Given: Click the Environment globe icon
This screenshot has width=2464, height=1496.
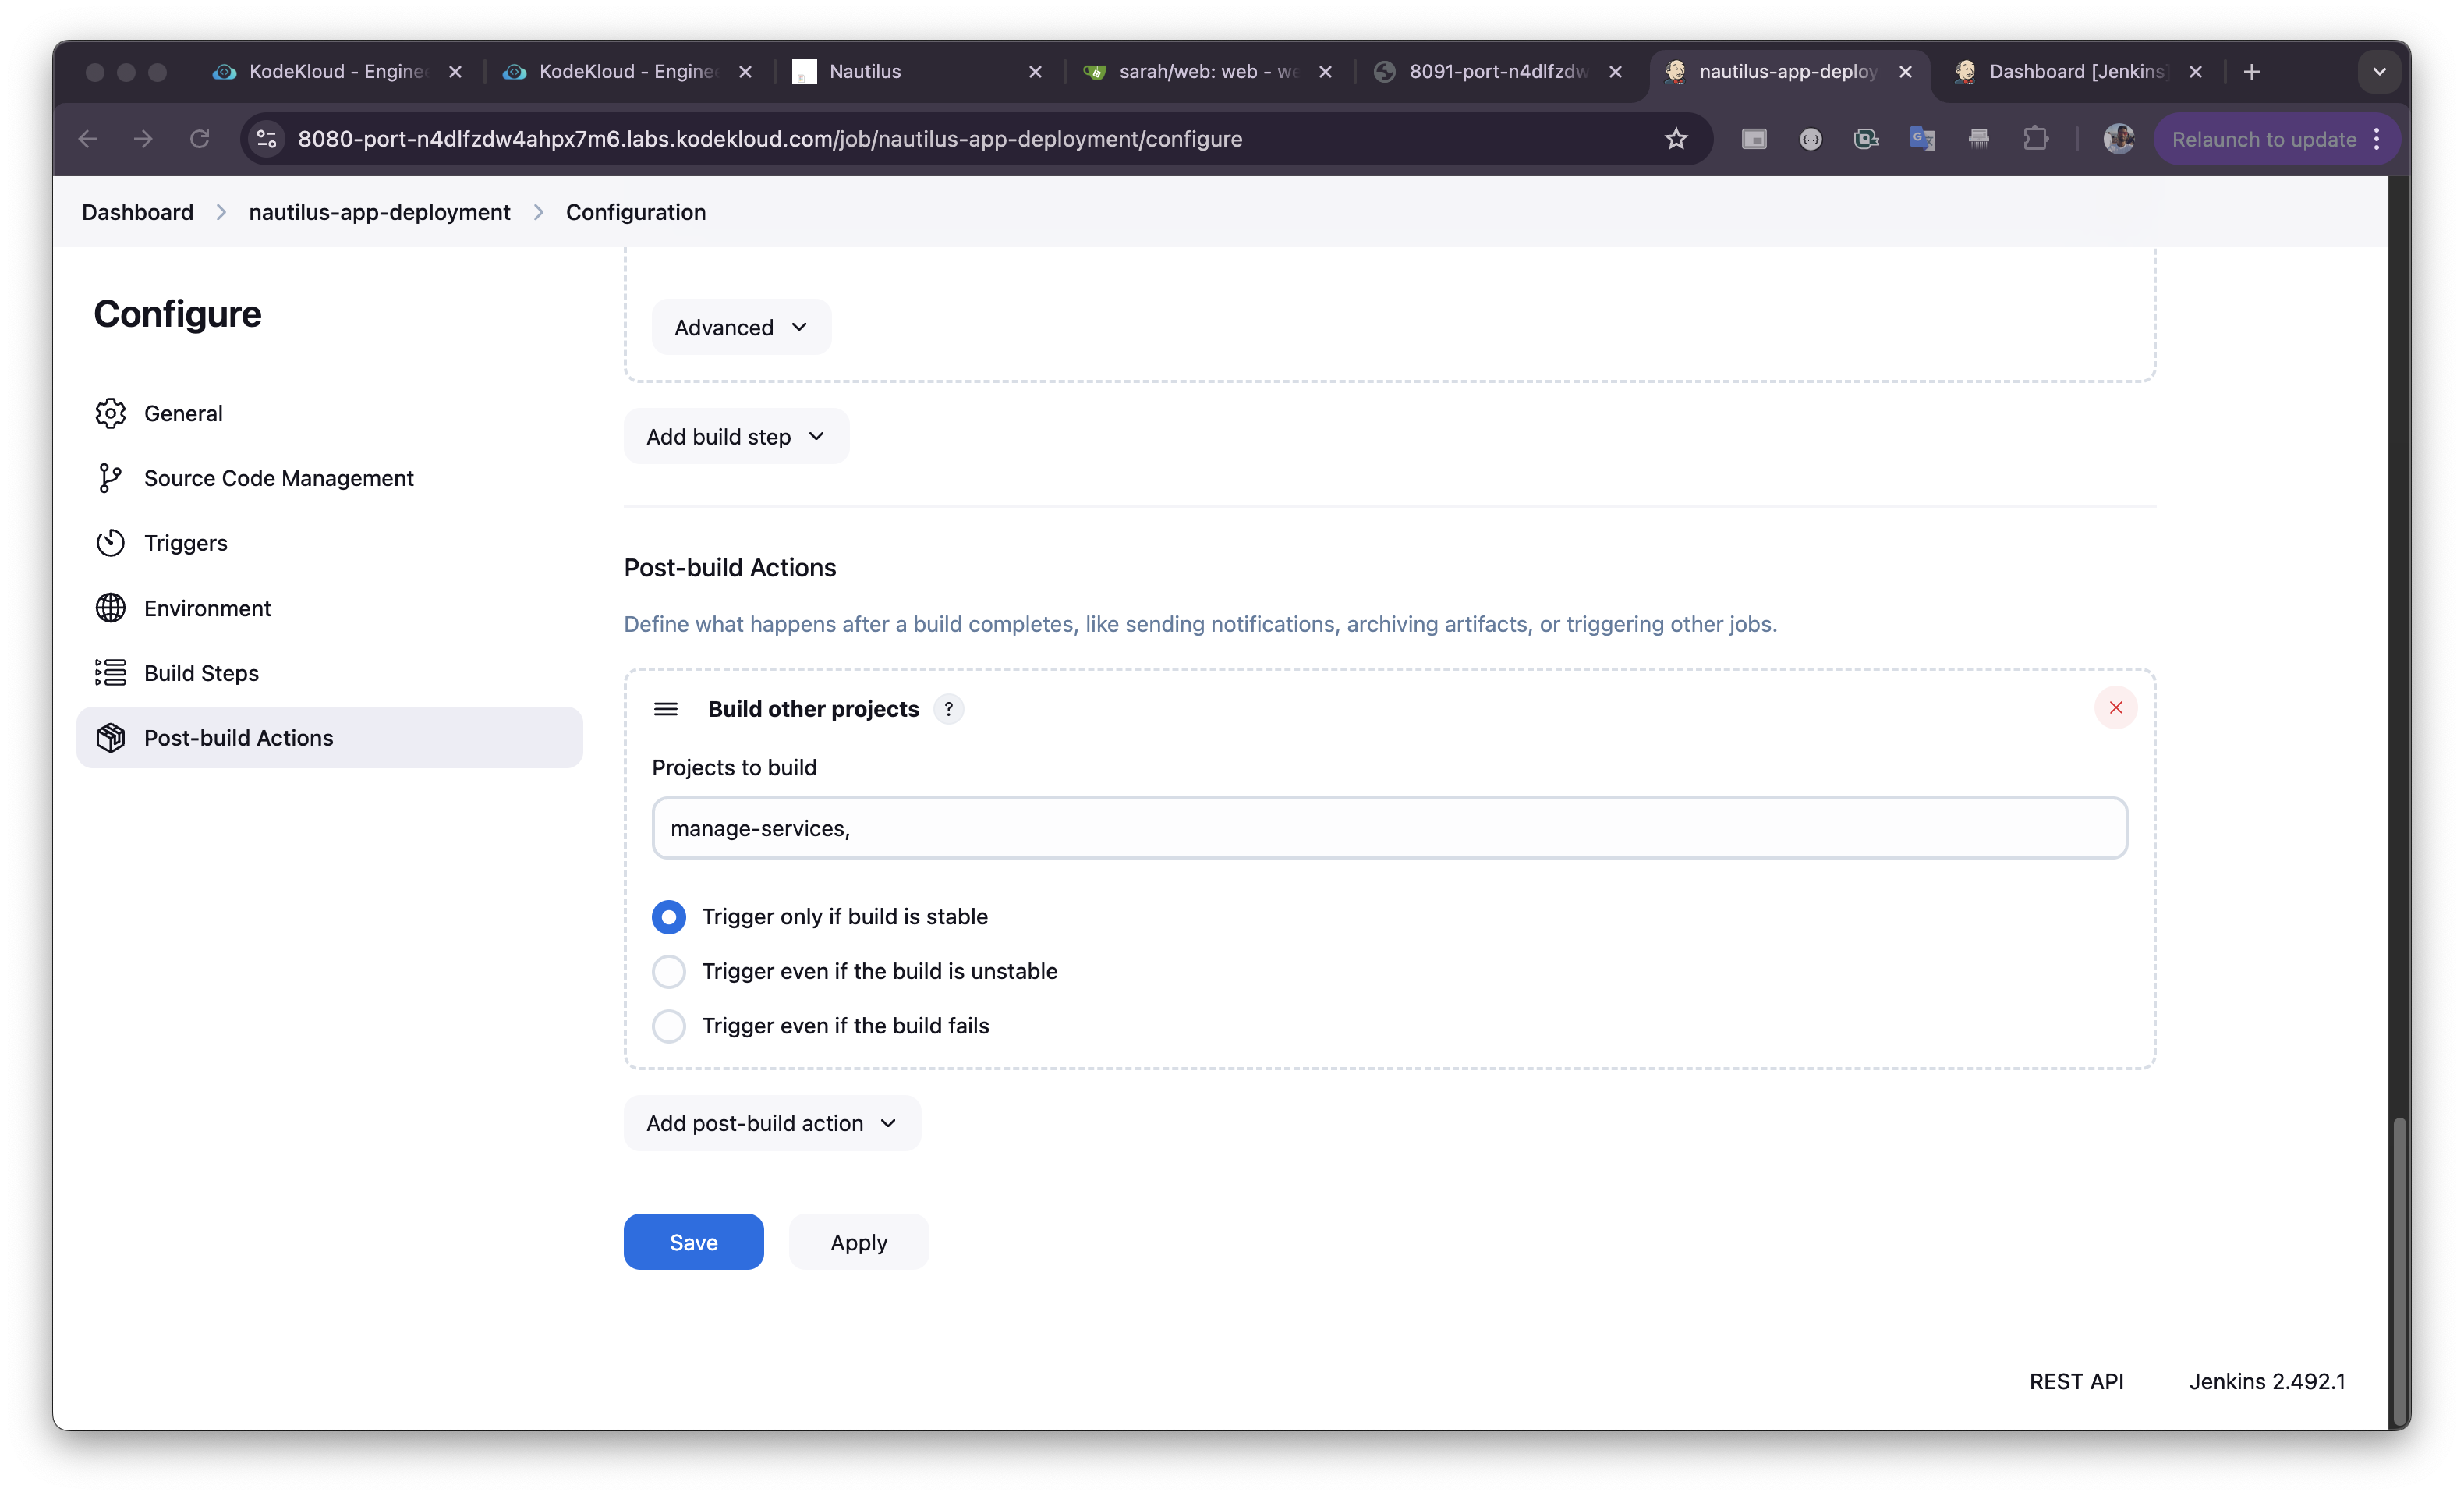Looking at the screenshot, I should pyautogui.click(x=110, y=608).
